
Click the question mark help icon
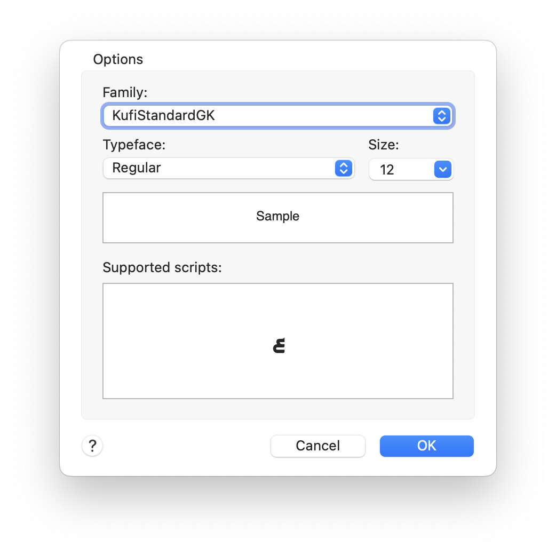tap(92, 446)
